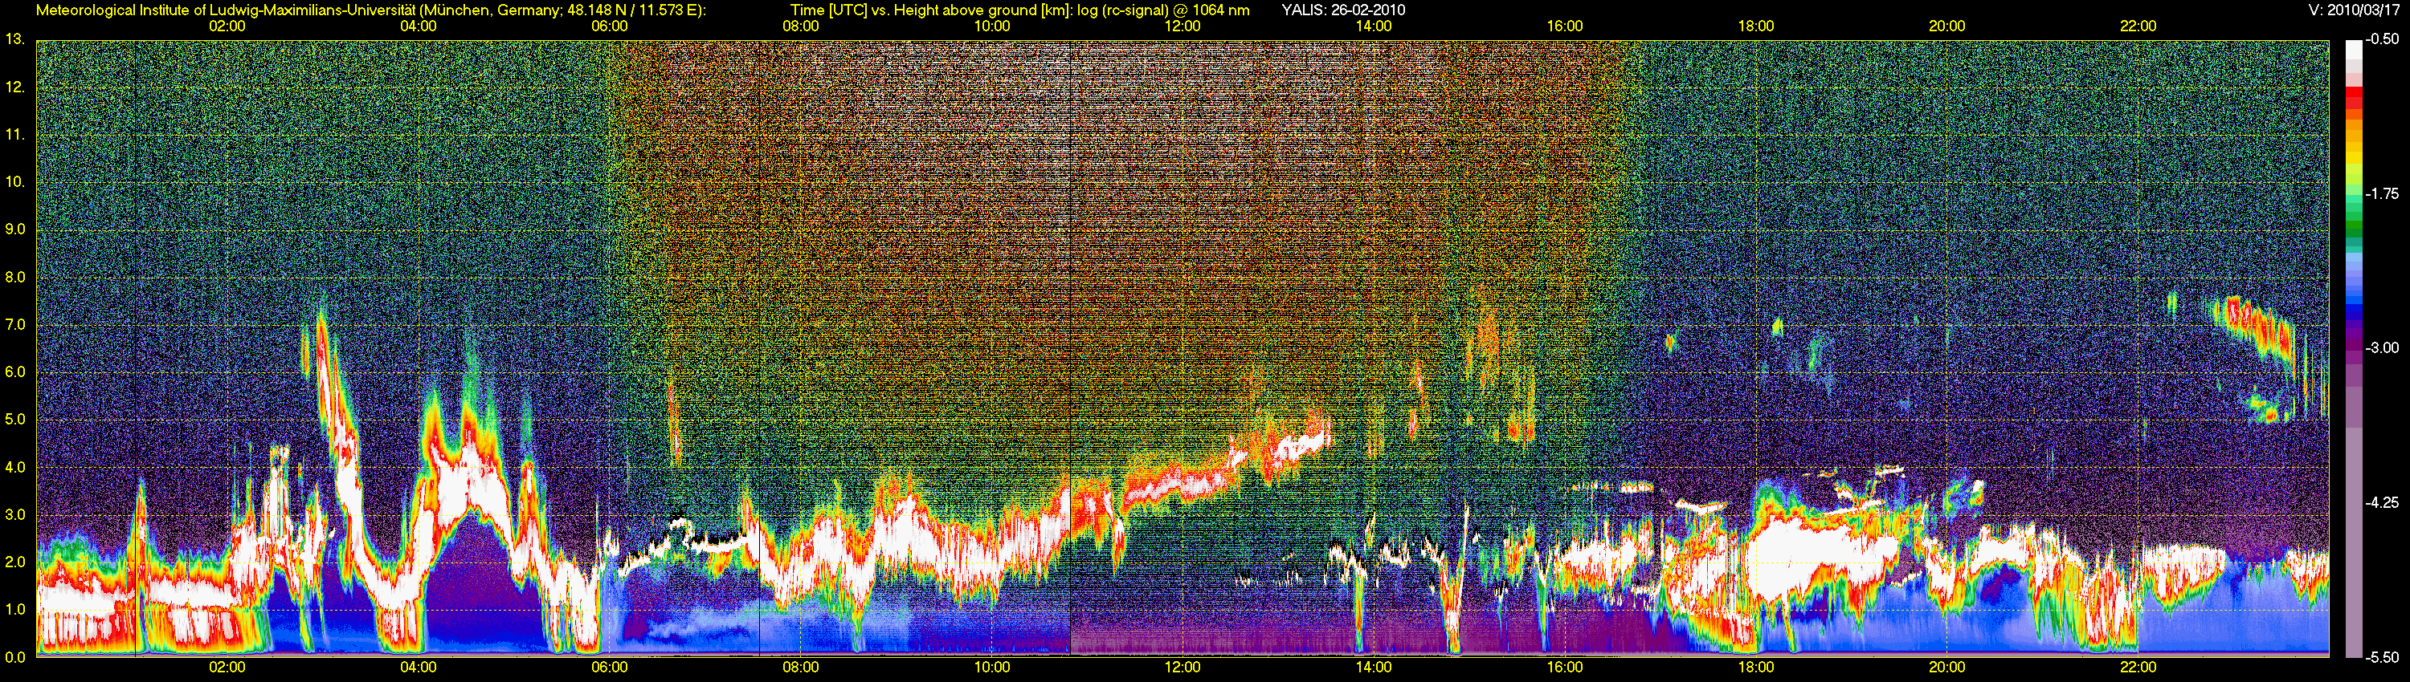Click the '04:00' label on the top time axis
The image size is (2410, 682).
(x=419, y=26)
